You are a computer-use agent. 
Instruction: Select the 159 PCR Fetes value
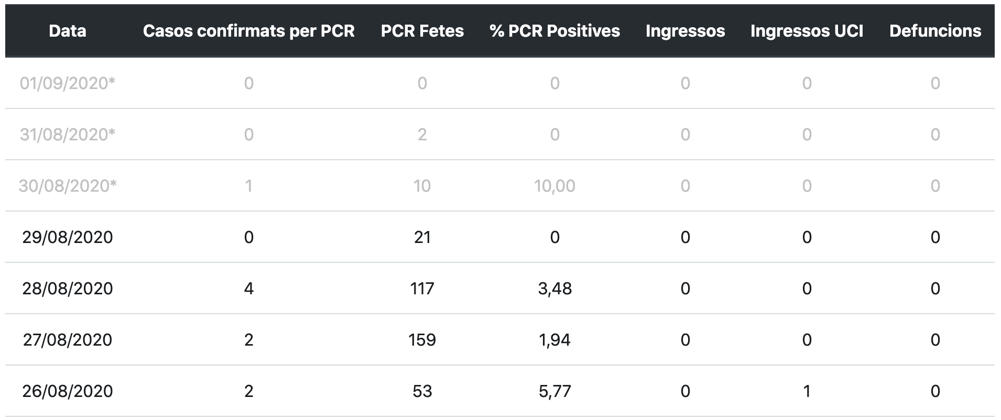tap(422, 340)
